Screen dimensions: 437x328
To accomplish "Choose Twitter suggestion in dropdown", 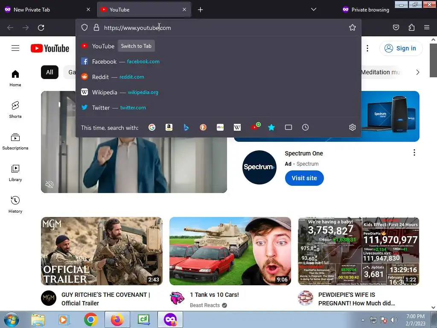I will point(218,107).
